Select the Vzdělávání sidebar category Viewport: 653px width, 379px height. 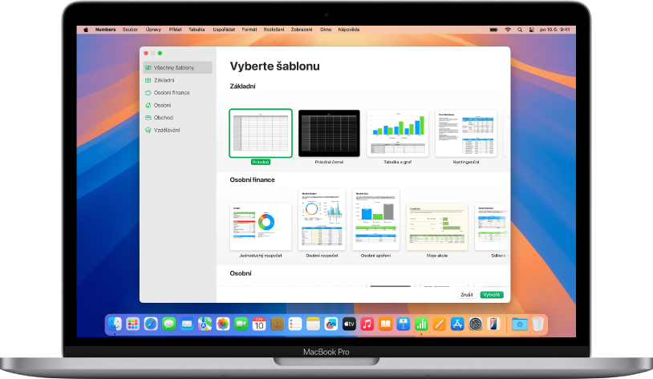pos(178,130)
